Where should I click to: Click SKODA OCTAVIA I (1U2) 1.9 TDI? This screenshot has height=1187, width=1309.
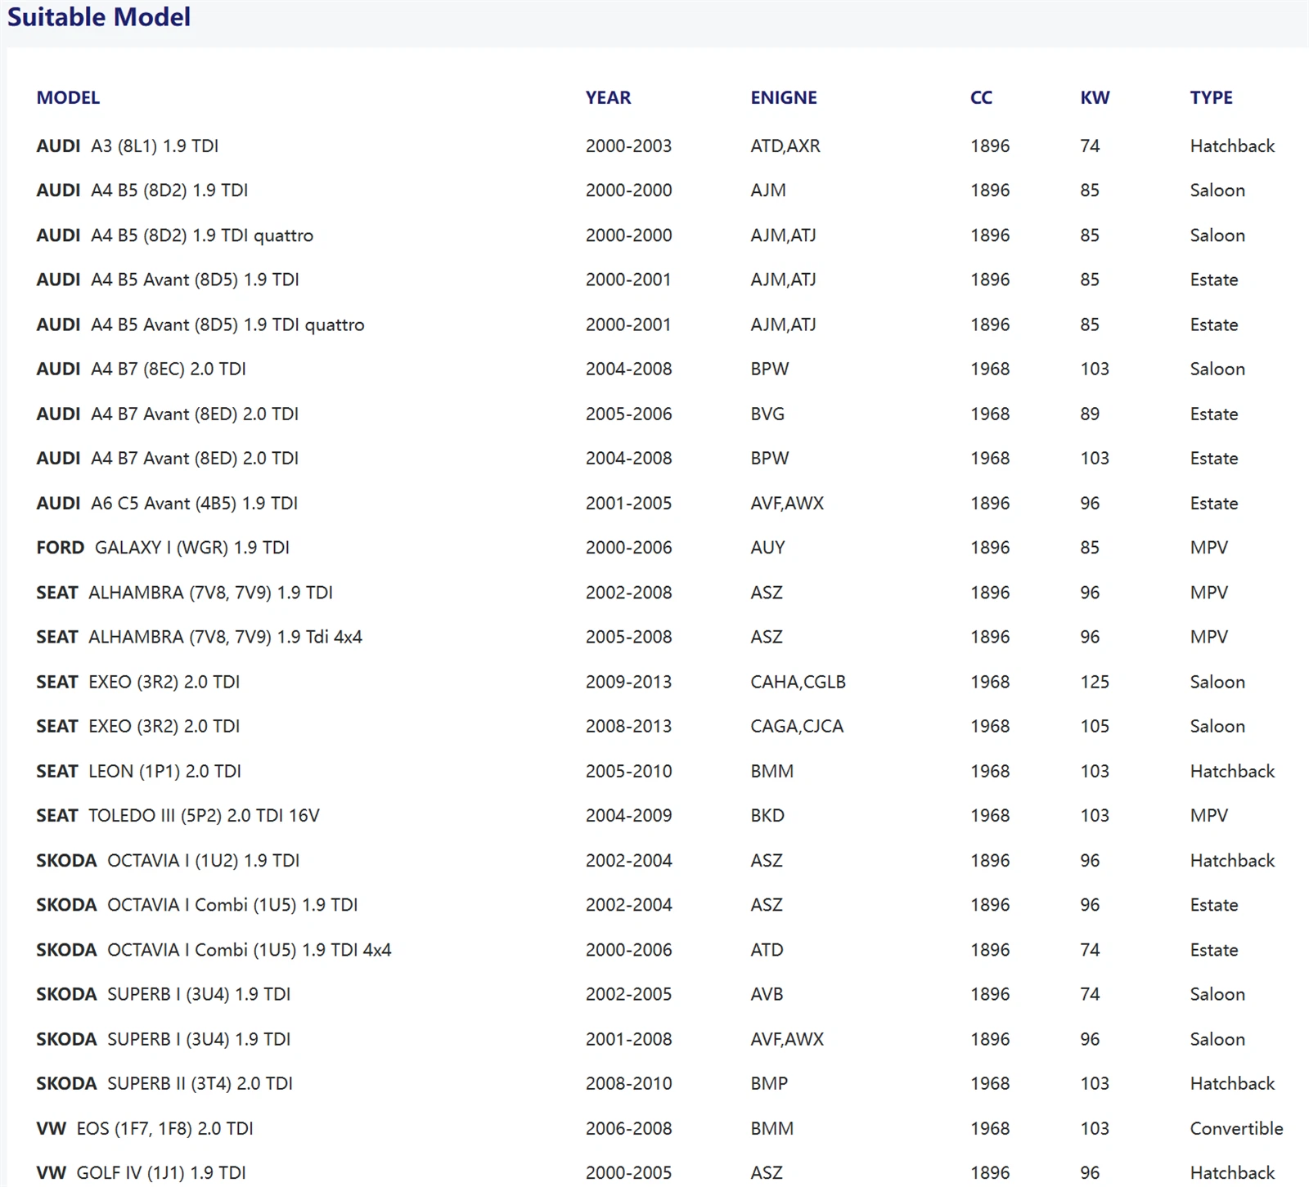pyautogui.click(x=168, y=861)
